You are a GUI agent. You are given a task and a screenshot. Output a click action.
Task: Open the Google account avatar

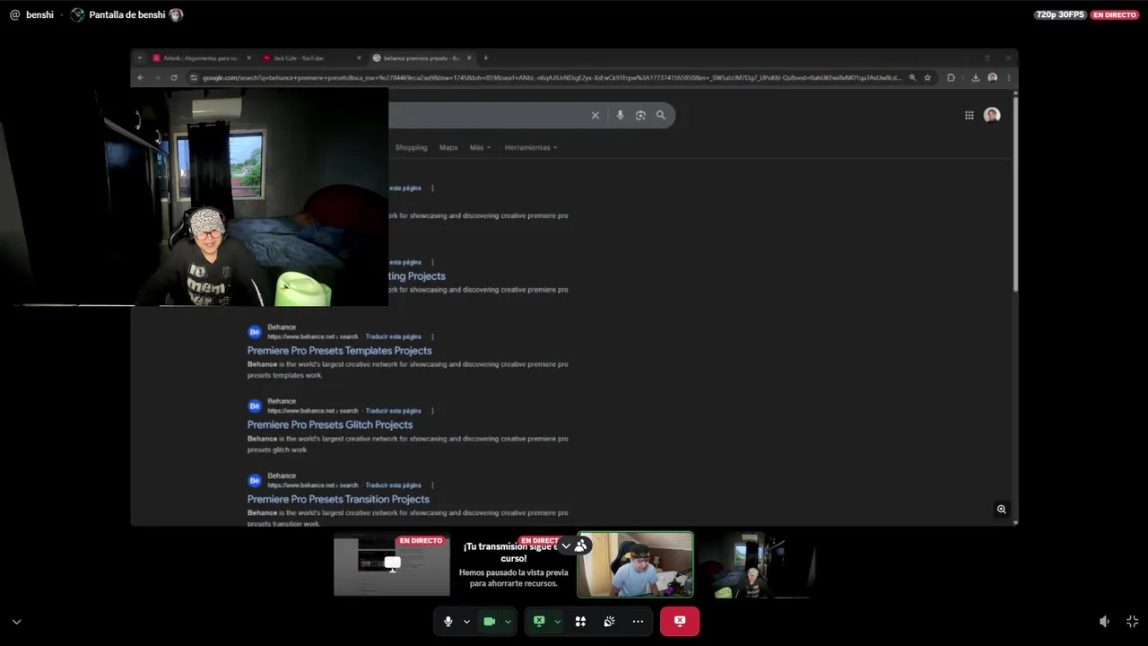(992, 115)
